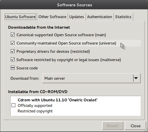The width and height of the screenshot is (148, 132).
Task: Open the Download from server dropdown
Action: click(91, 78)
